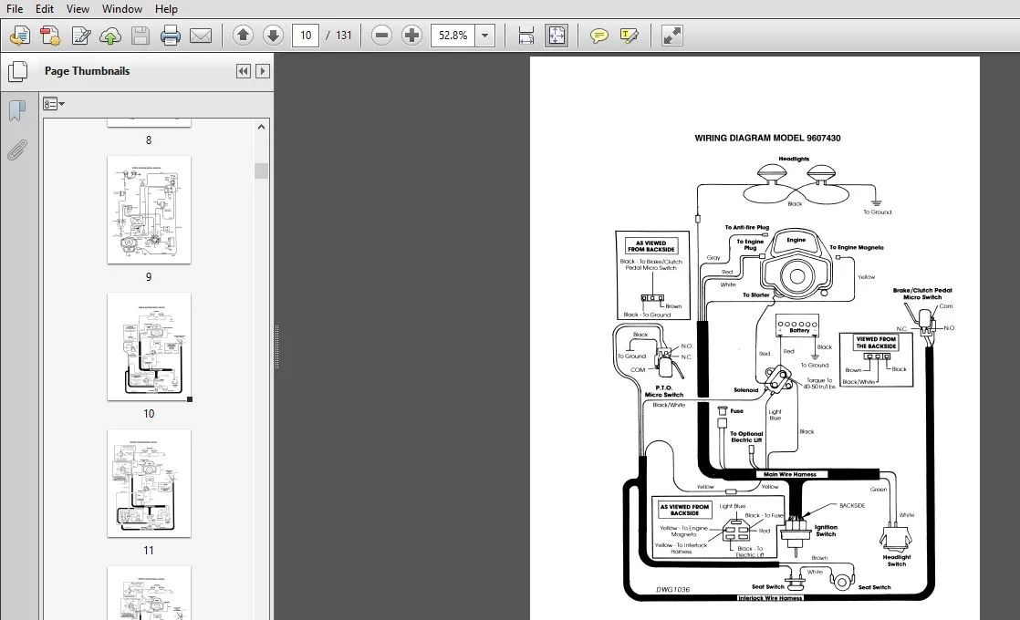
Task: Click the Battery label in diagram
Action: (x=799, y=330)
